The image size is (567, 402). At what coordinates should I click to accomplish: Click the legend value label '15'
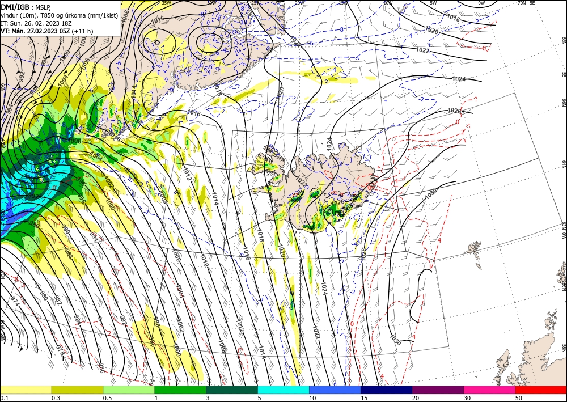point(364,398)
